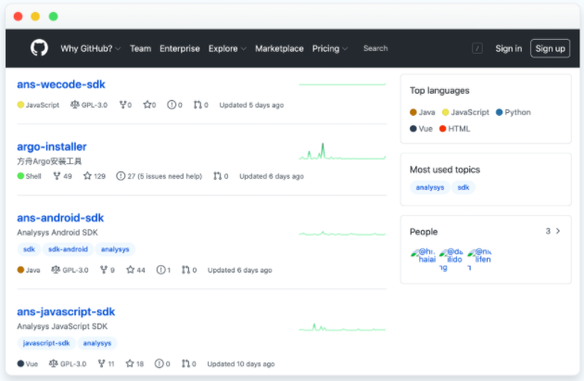584x381 pixels.
Task: Click the JavaScript language label of ans-wecode-sdk
Action: coord(38,105)
